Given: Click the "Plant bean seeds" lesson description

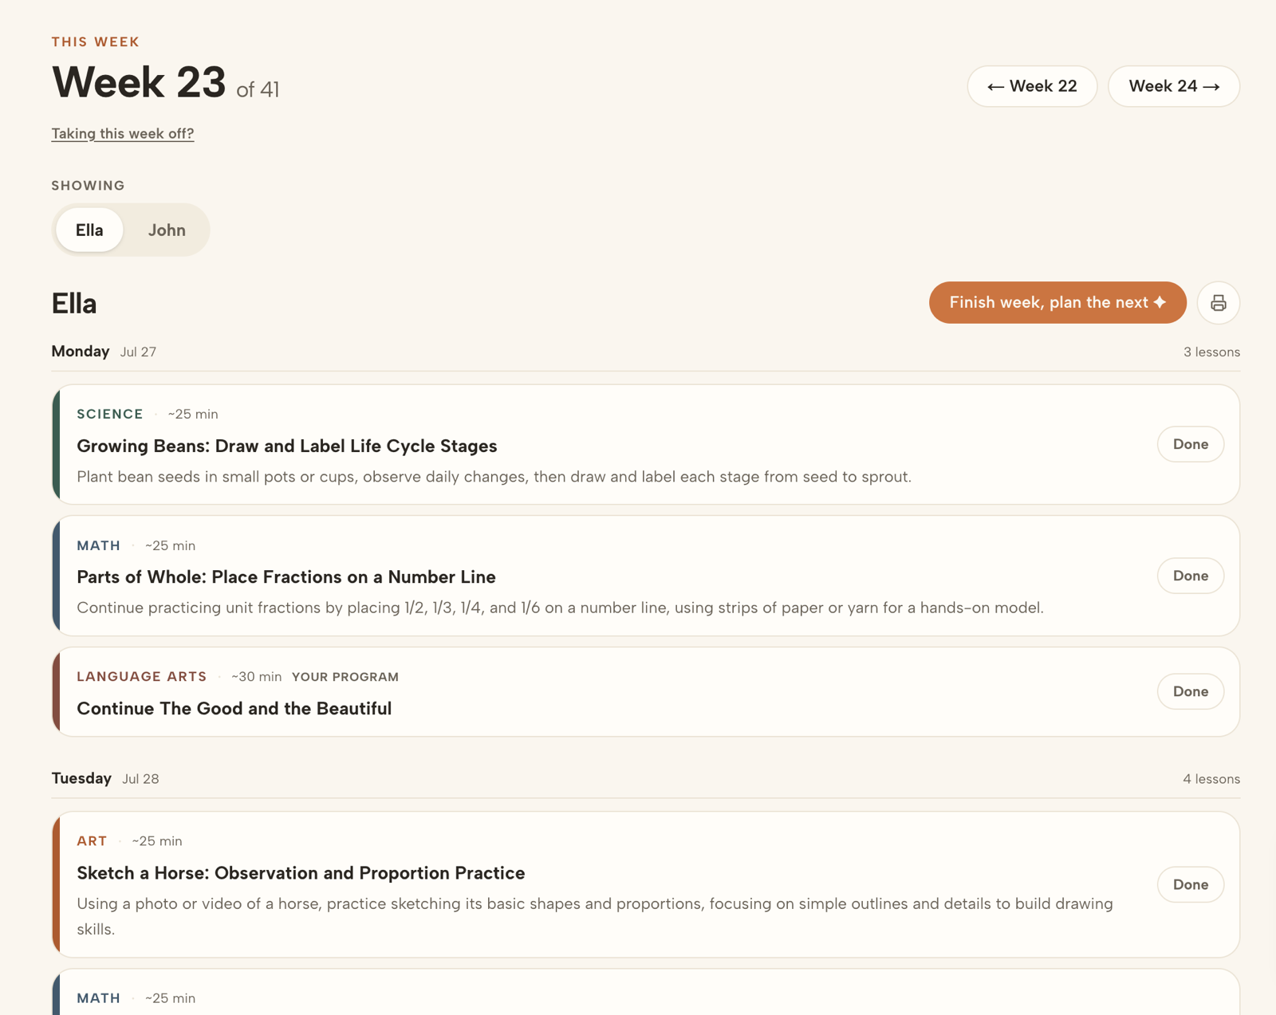Looking at the screenshot, I should 494,477.
